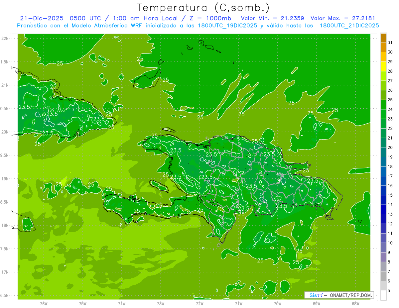The height and width of the screenshot is (308, 399).
Task: Select the "Valor Min. = 21.2359" text
Action: (x=273, y=18)
